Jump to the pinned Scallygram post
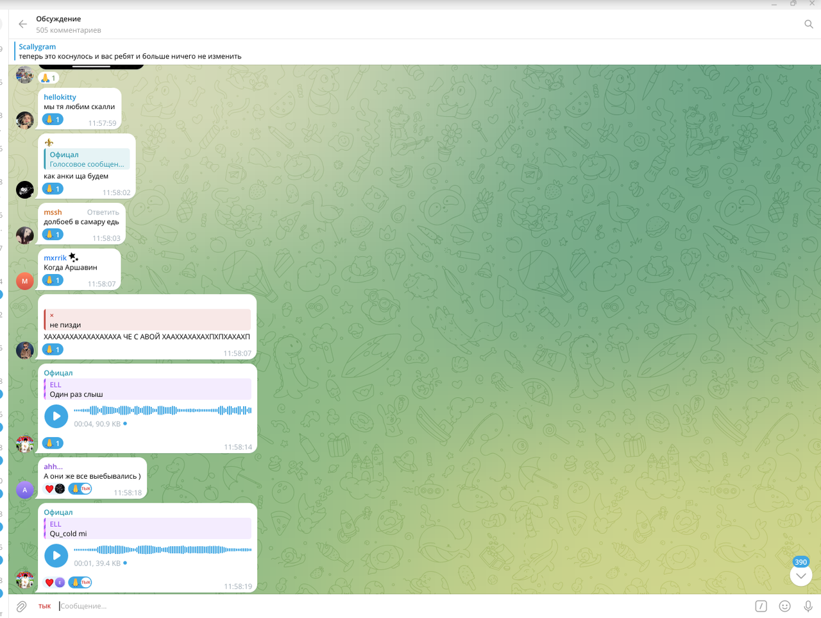This screenshot has width=821, height=618. (x=414, y=51)
